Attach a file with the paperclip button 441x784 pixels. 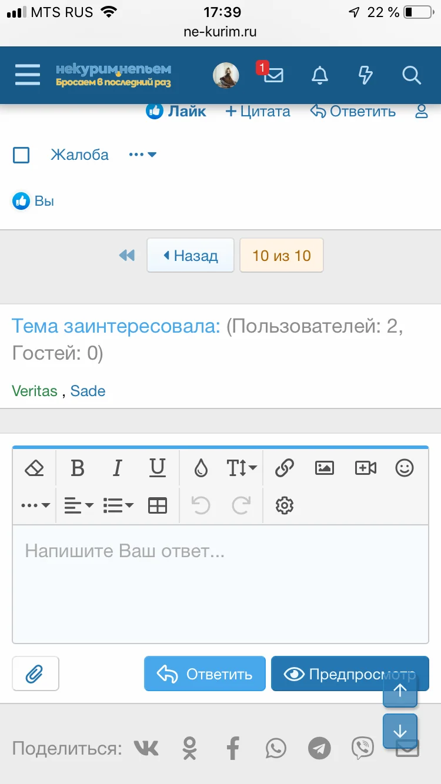tap(35, 674)
